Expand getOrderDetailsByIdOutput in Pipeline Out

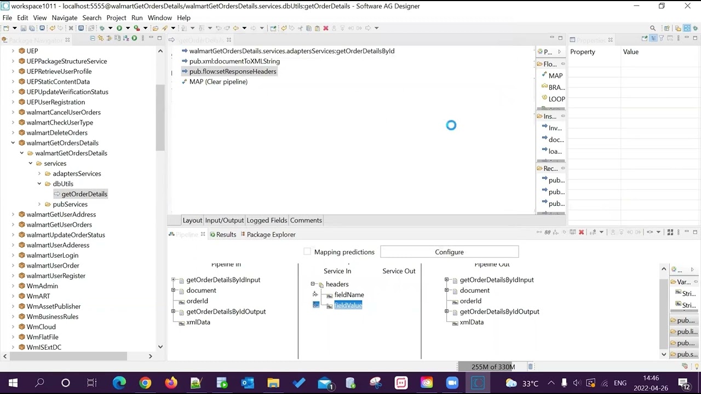(447, 311)
